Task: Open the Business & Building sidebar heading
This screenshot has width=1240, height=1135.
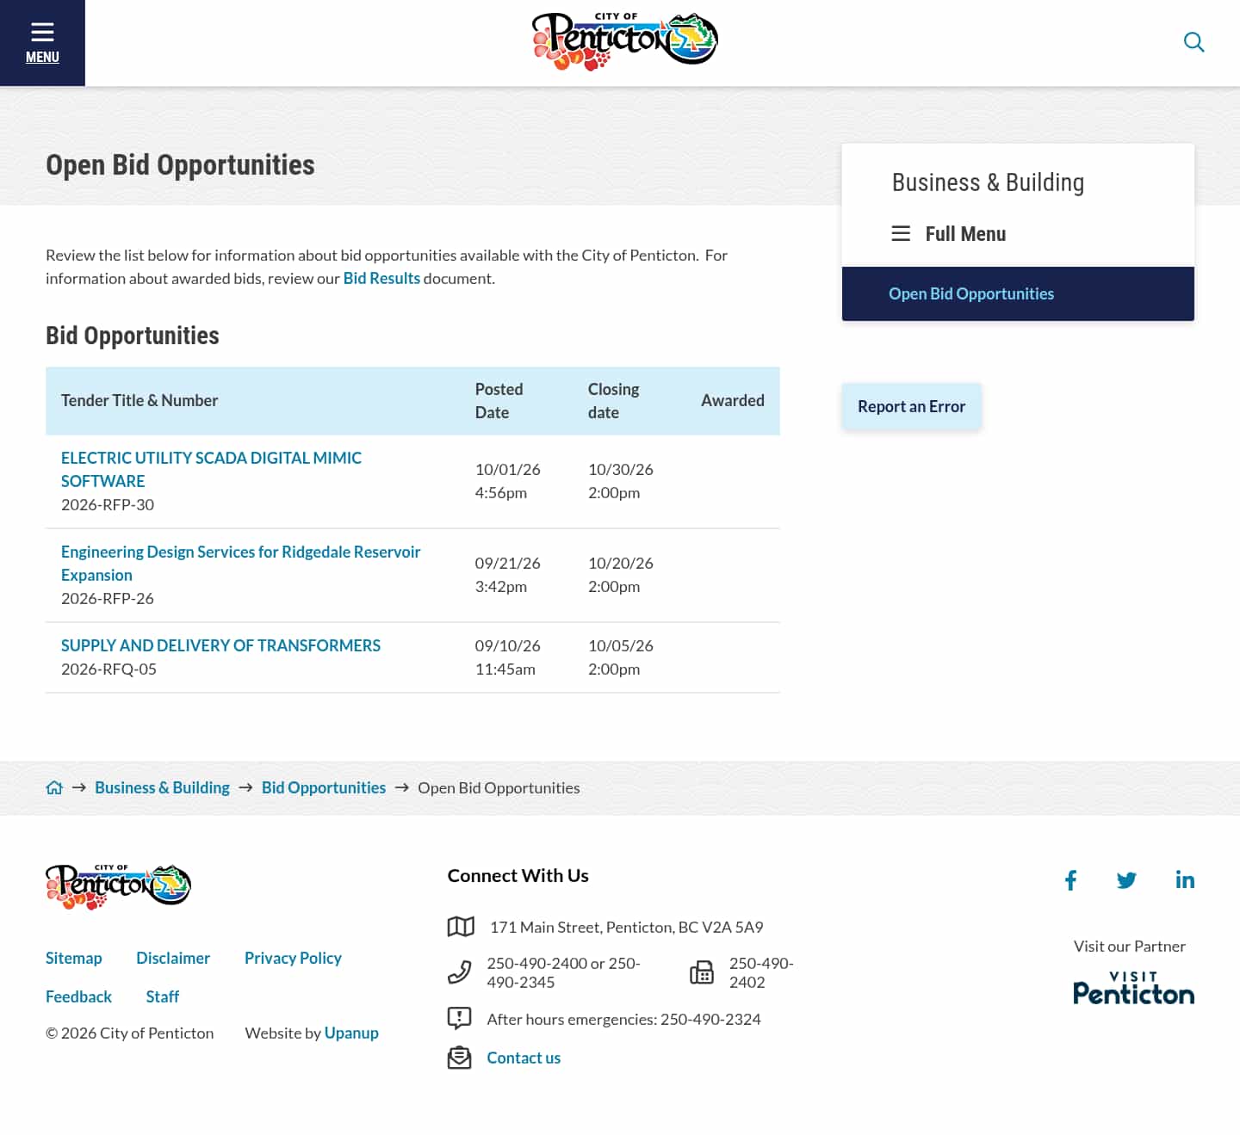Action: coord(988,182)
